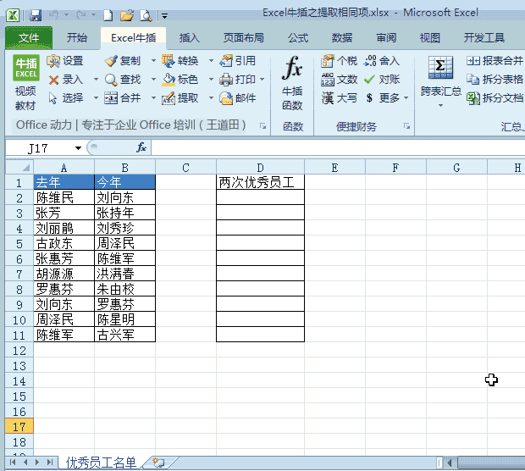The height and width of the screenshot is (471, 525).
Task: Click the 舍入 rounding tool
Action: point(382,61)
